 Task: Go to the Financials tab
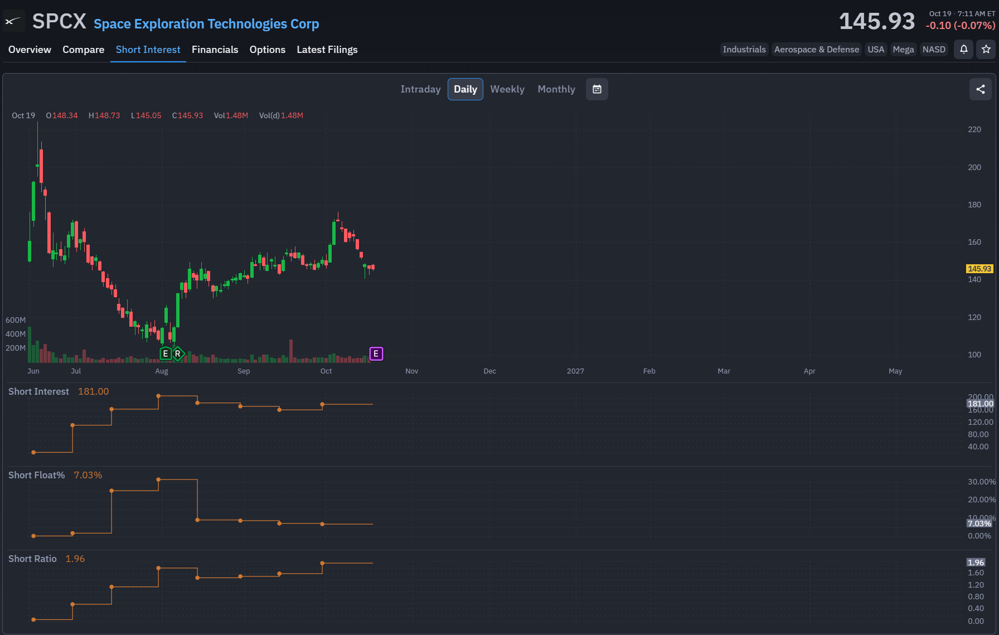(x=215, y=50)
